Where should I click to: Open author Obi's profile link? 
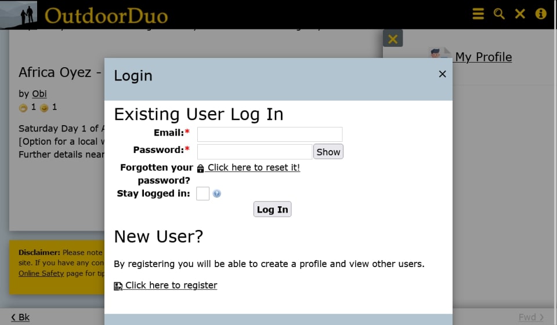coord(39,94)
